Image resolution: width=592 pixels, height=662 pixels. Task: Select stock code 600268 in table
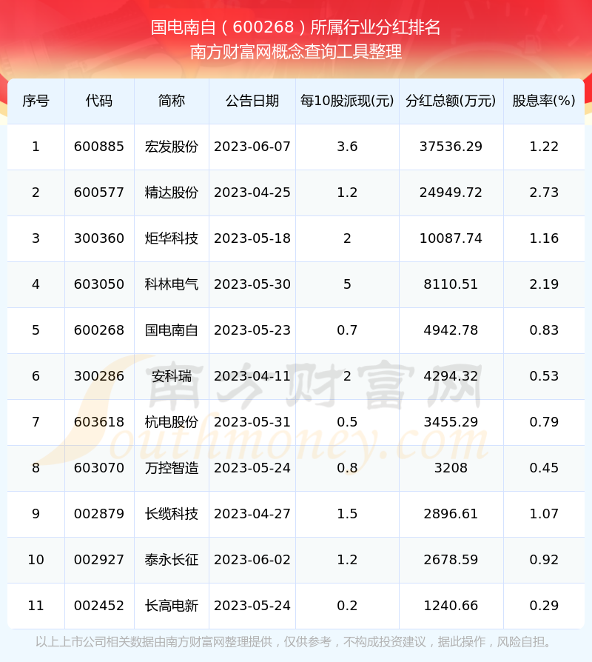point(99,330)
